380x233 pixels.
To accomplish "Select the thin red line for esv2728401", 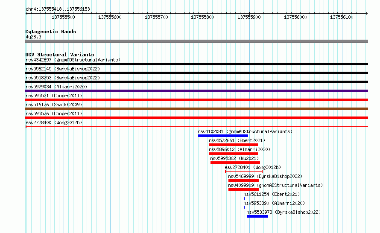I will point(244,172).
